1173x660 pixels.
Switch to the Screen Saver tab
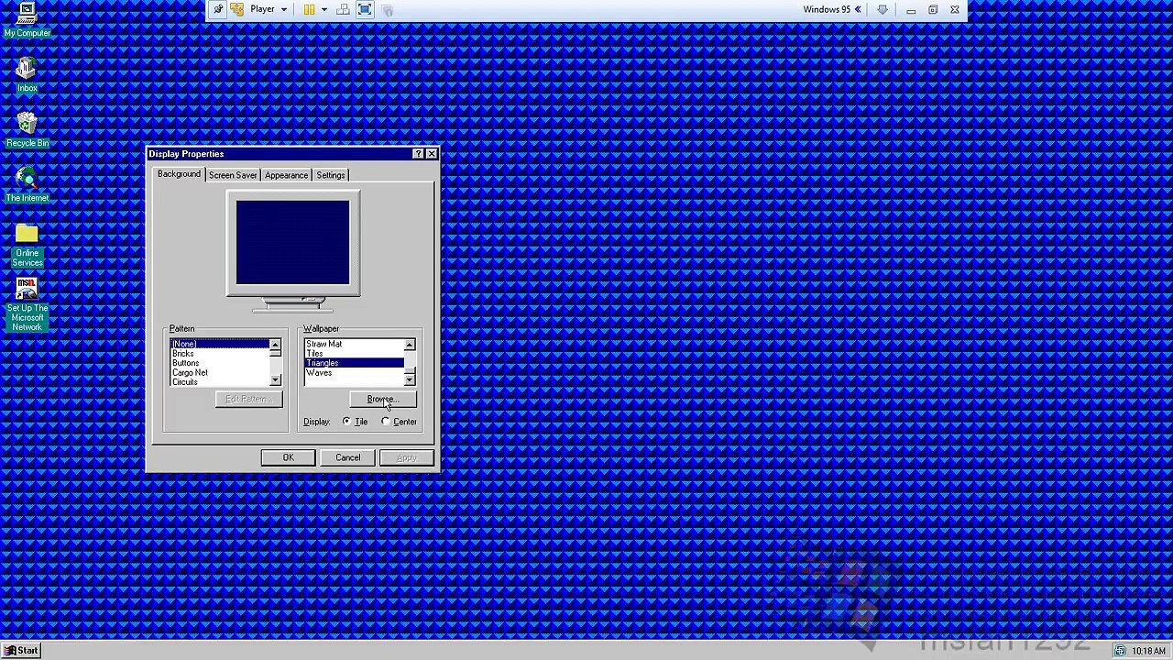233,175
